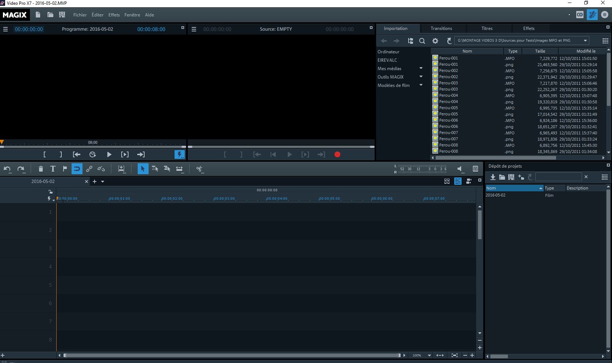Click the Undo arrow in timeline toolbar

coord(7,169)
